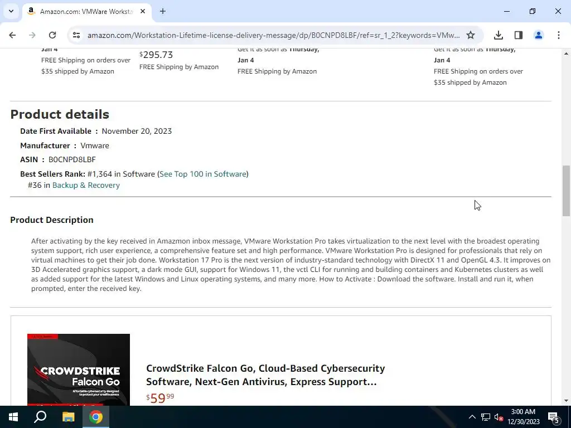The image size is (571, 428).
Task: Restore down the Chrome window
Action: point(533,11)
